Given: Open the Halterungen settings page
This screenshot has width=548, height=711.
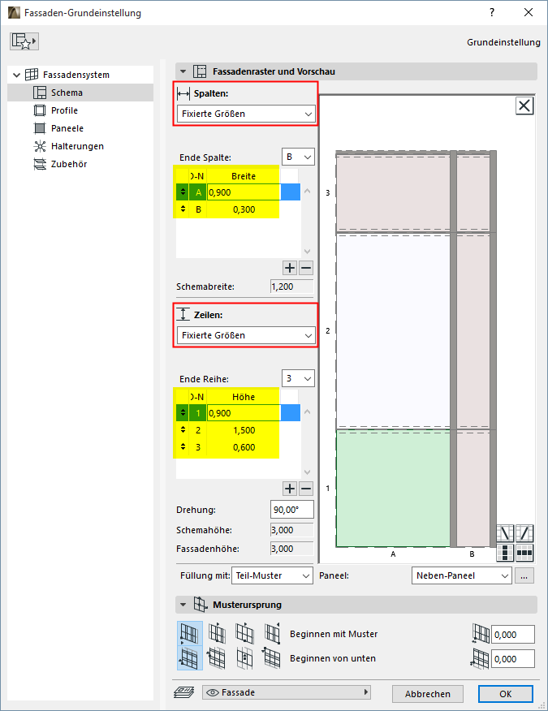Looking at the screenshot, I should [x=77, y=146].
